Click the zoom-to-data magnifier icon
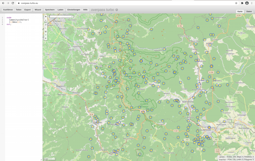Screen dimensions: 255x161 [x=46, y=25]
